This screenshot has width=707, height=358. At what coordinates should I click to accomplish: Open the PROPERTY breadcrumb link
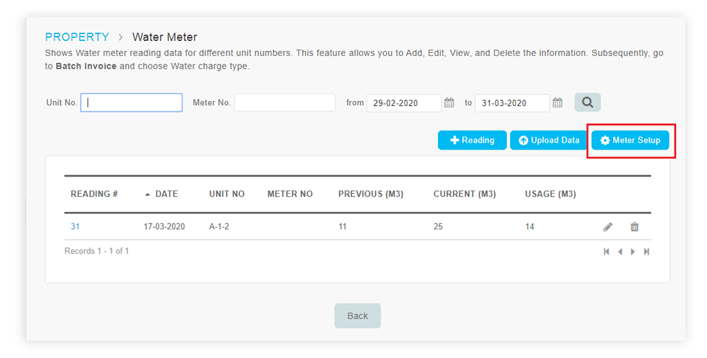[77, 37]
